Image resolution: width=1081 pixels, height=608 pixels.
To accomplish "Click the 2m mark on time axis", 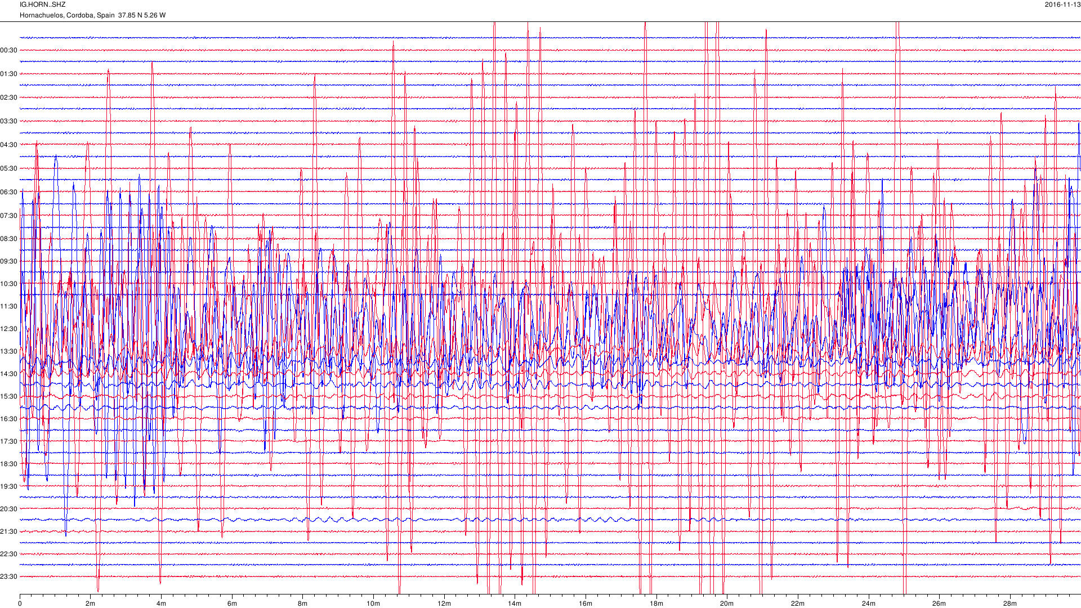I will coord(90,603).
